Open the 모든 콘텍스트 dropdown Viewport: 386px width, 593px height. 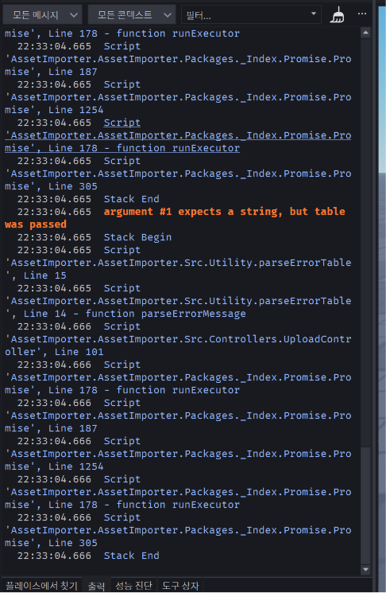[132, 15]
